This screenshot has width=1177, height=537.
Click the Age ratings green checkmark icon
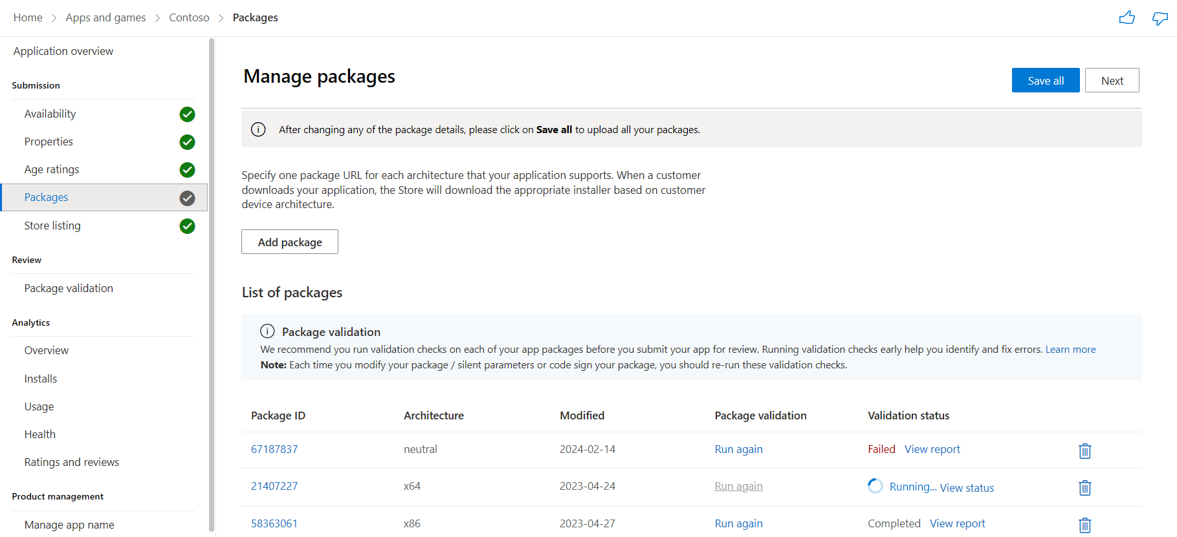coord(187,170)
